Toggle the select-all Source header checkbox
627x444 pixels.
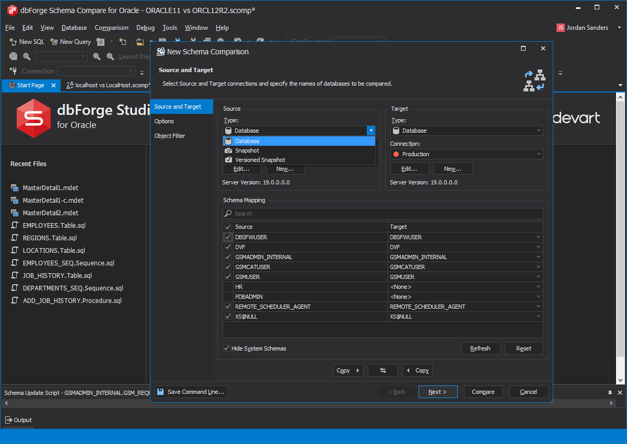(228, 227)
